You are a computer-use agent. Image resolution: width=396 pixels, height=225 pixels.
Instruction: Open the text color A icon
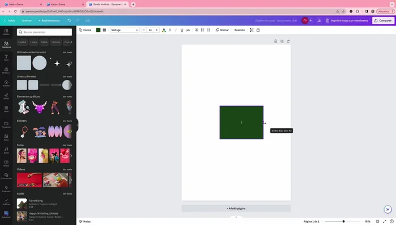pyautogui.click(x=164, y=30)
